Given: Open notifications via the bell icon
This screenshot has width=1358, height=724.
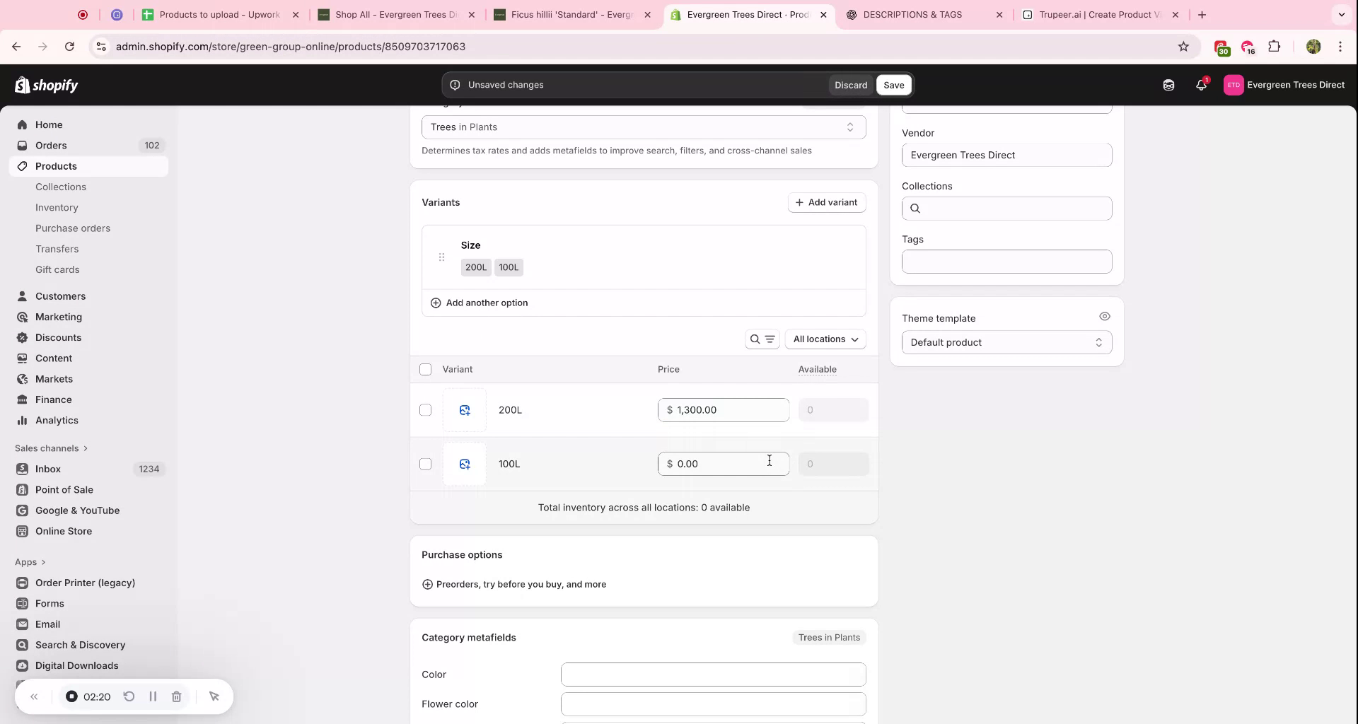Looking at the screenshot, I should [x=1200, y=85].
